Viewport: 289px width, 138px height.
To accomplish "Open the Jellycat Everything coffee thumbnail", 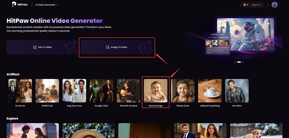I will 210,90.
